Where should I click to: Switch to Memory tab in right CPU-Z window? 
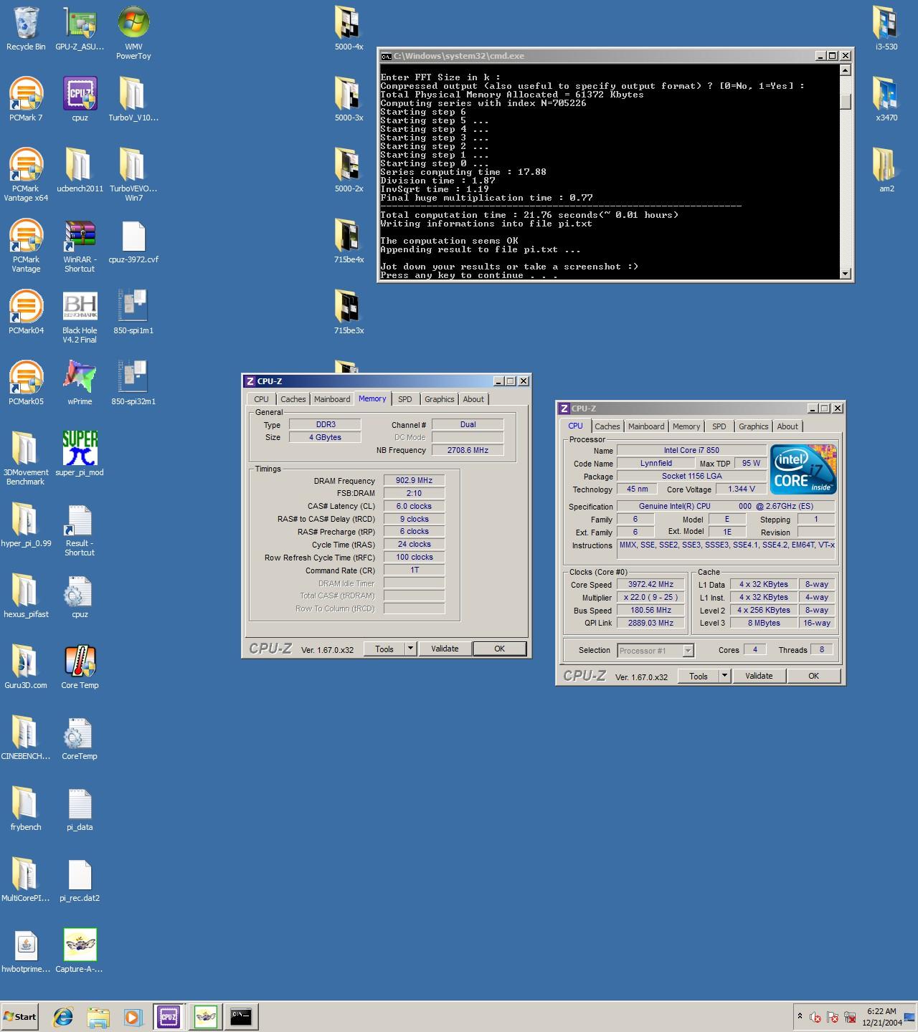686,426
